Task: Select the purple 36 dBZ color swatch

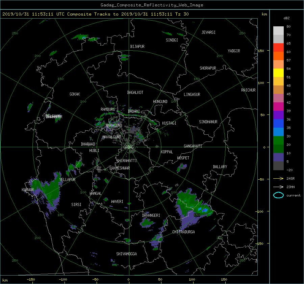Action: pos(278,115)
